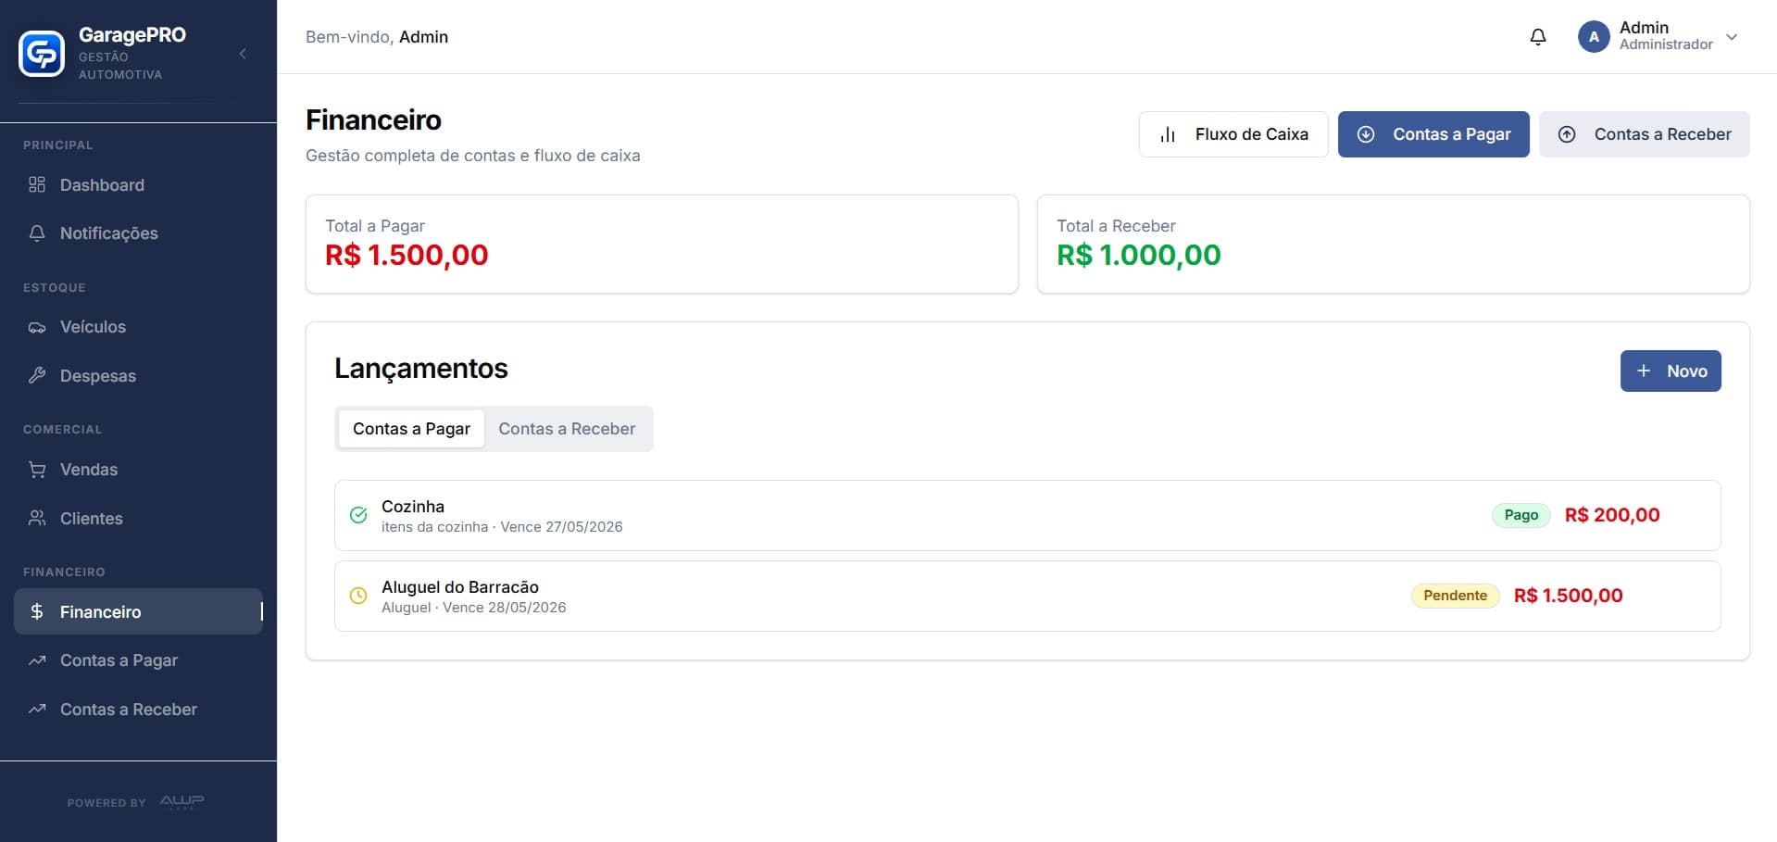Click the green check icon on Cozinha row
1777x842 pixels.
coord(358,515)
